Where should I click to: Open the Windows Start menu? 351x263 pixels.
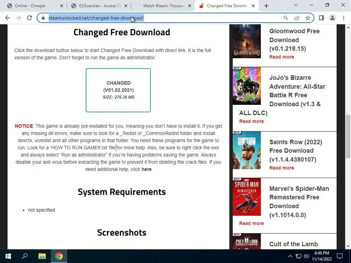click(x=8, y=256)
